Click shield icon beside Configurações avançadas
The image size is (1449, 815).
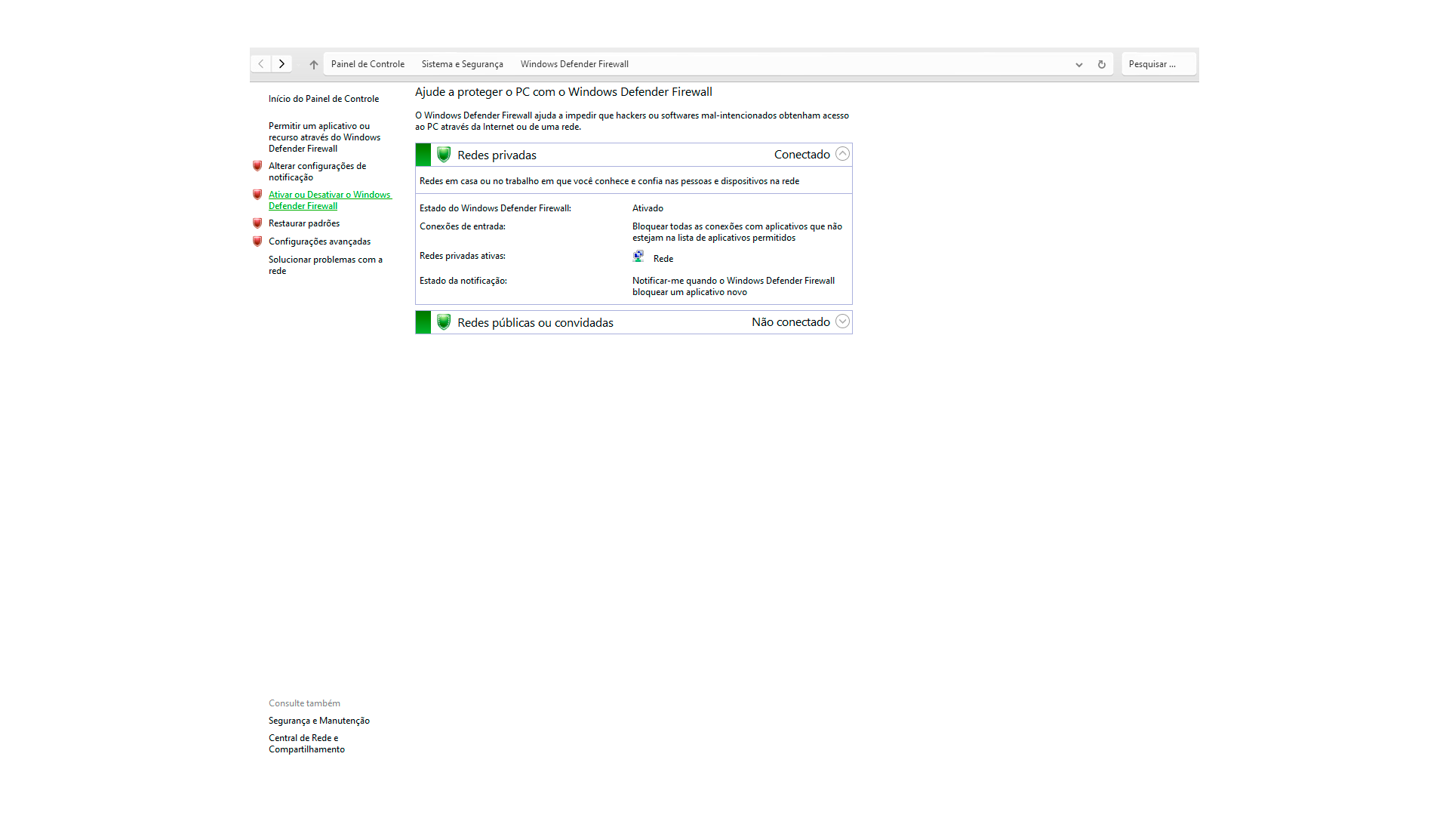[x=257, y=241]
